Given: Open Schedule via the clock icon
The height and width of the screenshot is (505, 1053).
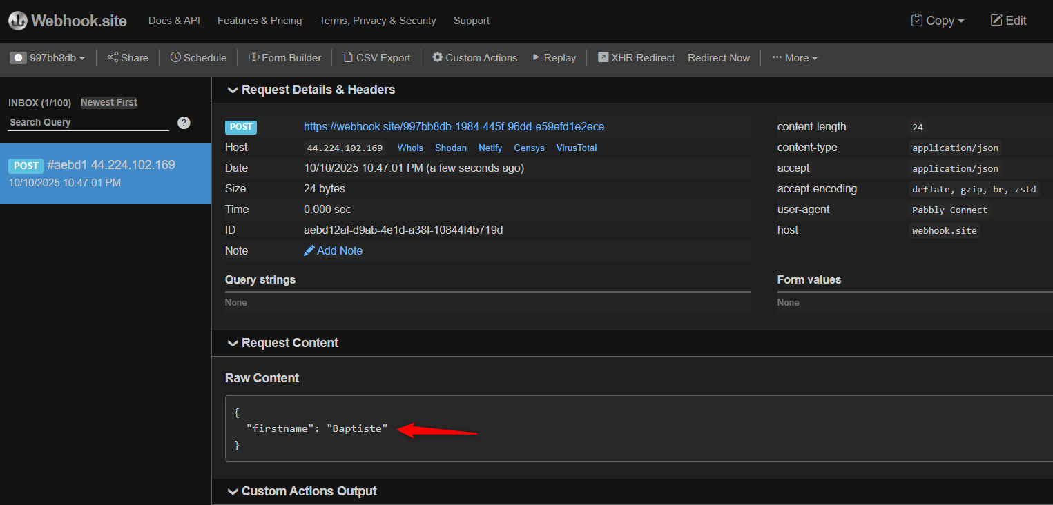Looking at the screenshot, I should [175, 57].
